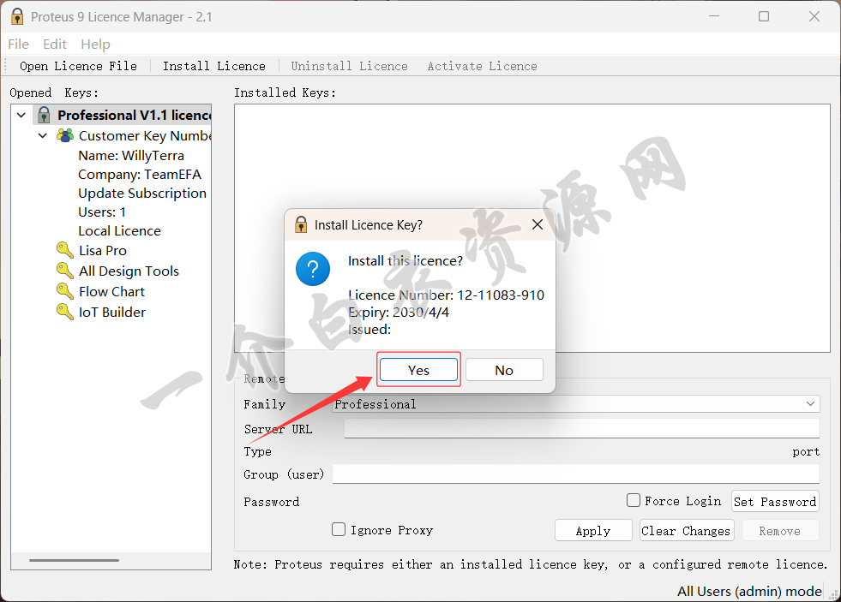This screenshot has width=841, height=602.
Task: Open the Family dropdown list
Action: coord(810,404)
